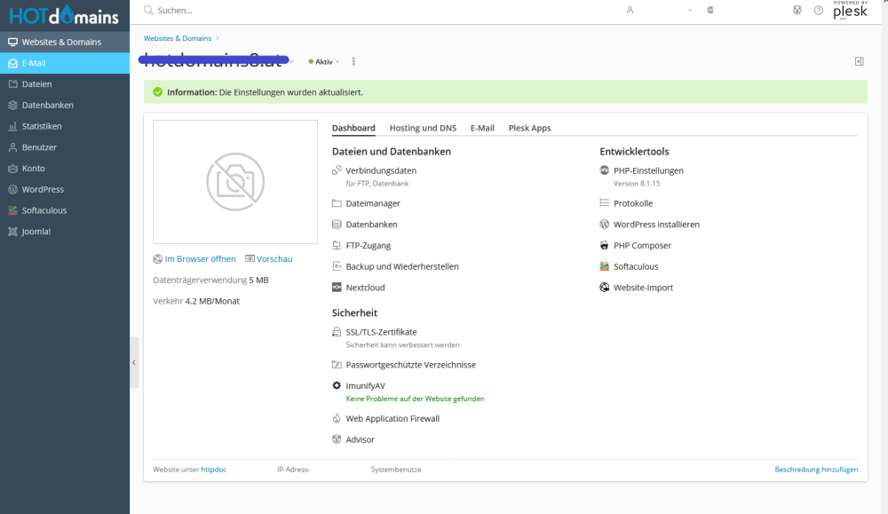888x514 pixels.
Task: Click the PHP Composer icon
Action: pos(605,245)
